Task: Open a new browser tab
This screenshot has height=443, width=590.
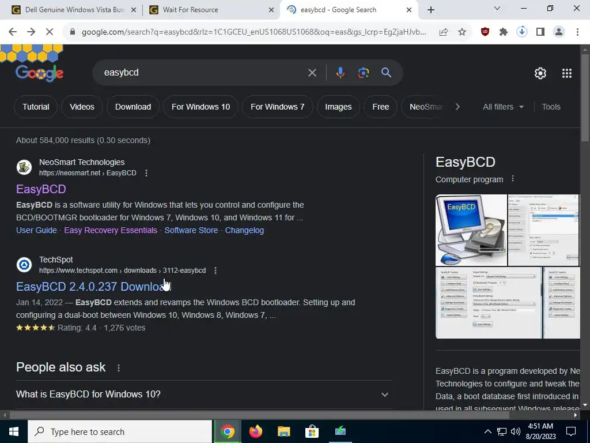Action: (x=431, y=10)
